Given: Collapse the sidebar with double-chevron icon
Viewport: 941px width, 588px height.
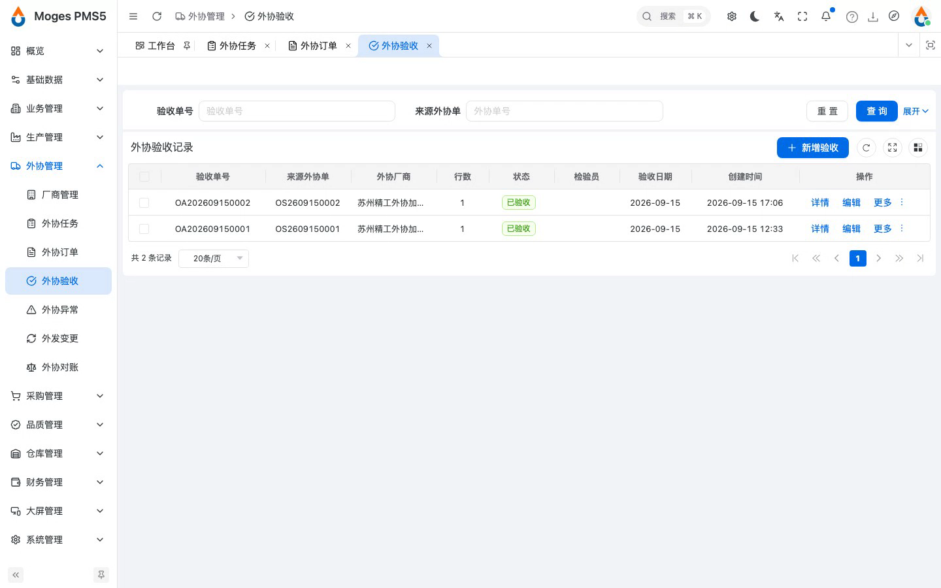Looking at the screenshot, I should [x=16, y=575].
